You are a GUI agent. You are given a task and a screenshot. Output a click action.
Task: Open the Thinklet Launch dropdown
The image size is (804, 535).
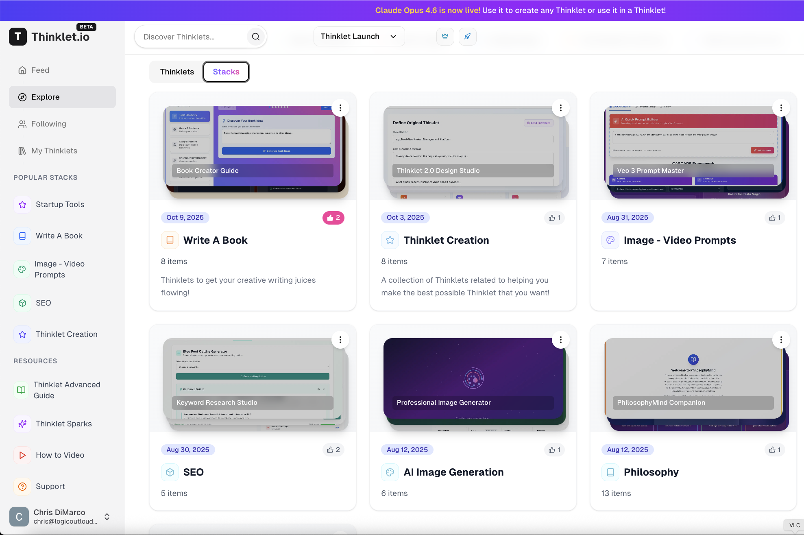click(359, 36)
